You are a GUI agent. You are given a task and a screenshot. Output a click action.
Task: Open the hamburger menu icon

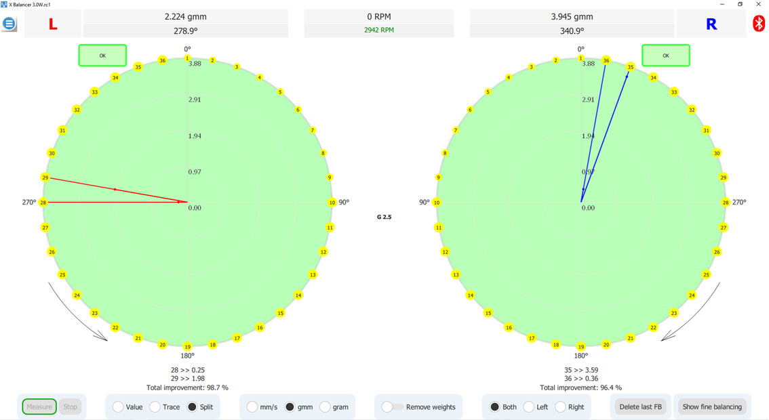tap(9, 24)
